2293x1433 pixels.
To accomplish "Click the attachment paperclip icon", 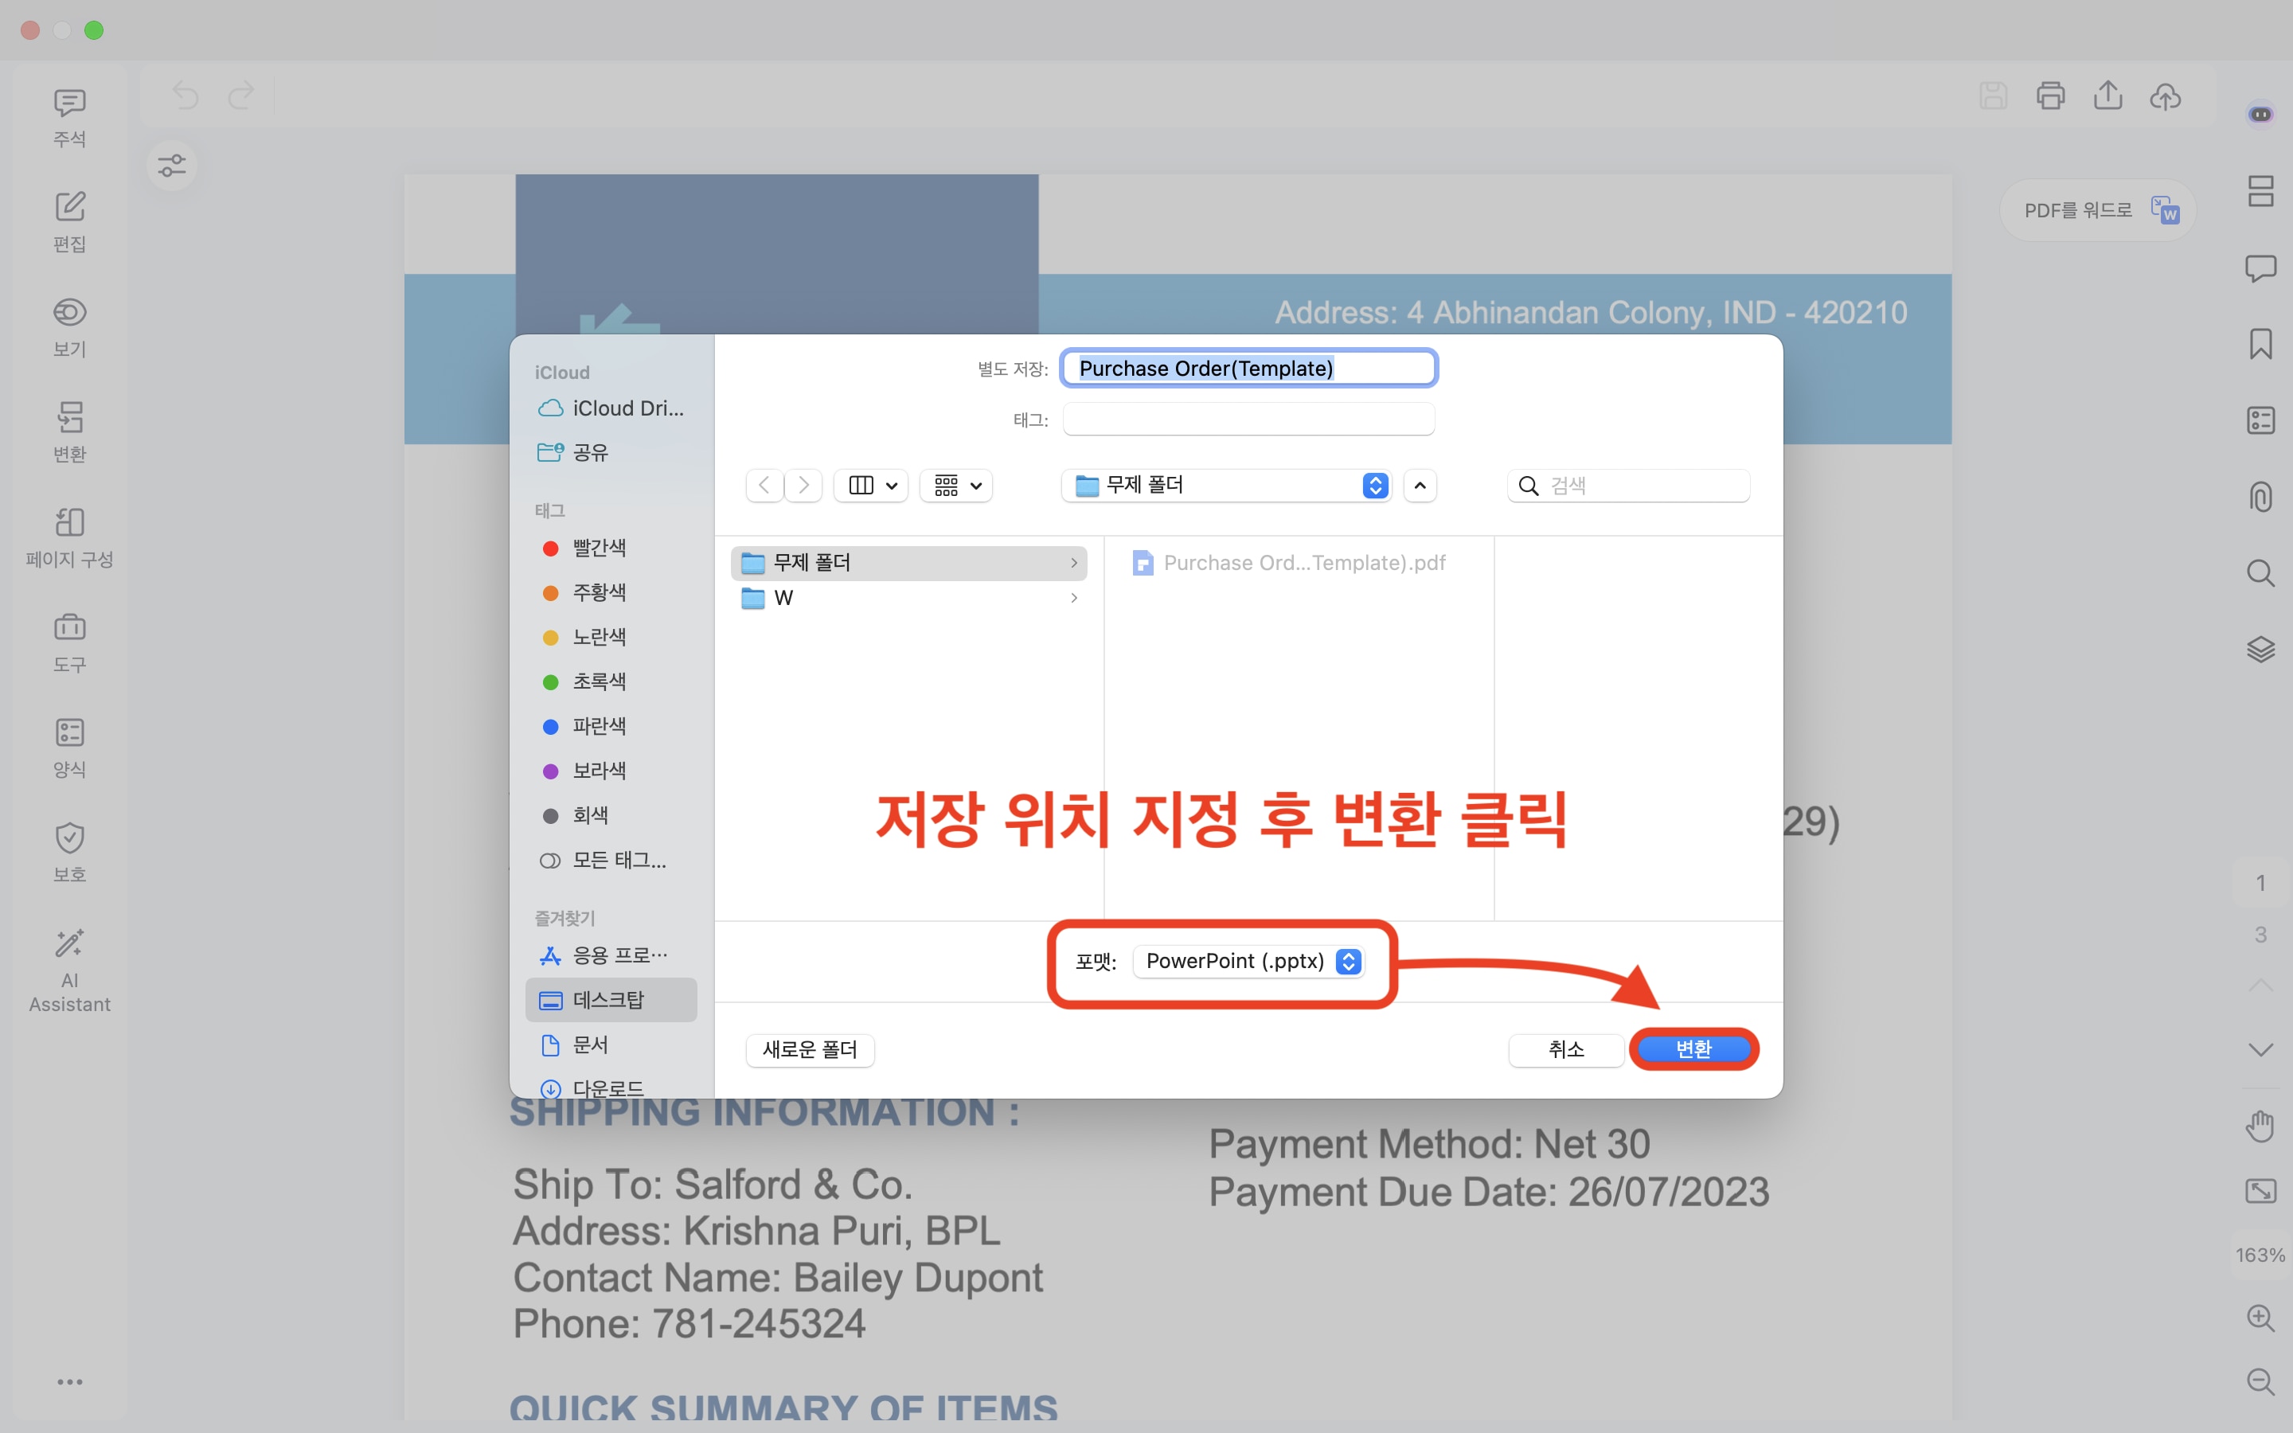I will (x=2260, y=497).
